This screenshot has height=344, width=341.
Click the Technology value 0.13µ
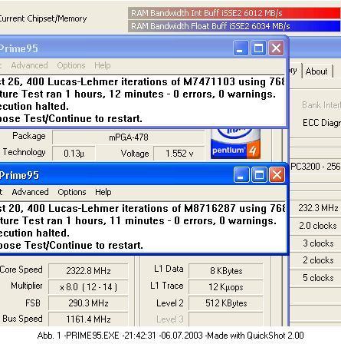74,154
